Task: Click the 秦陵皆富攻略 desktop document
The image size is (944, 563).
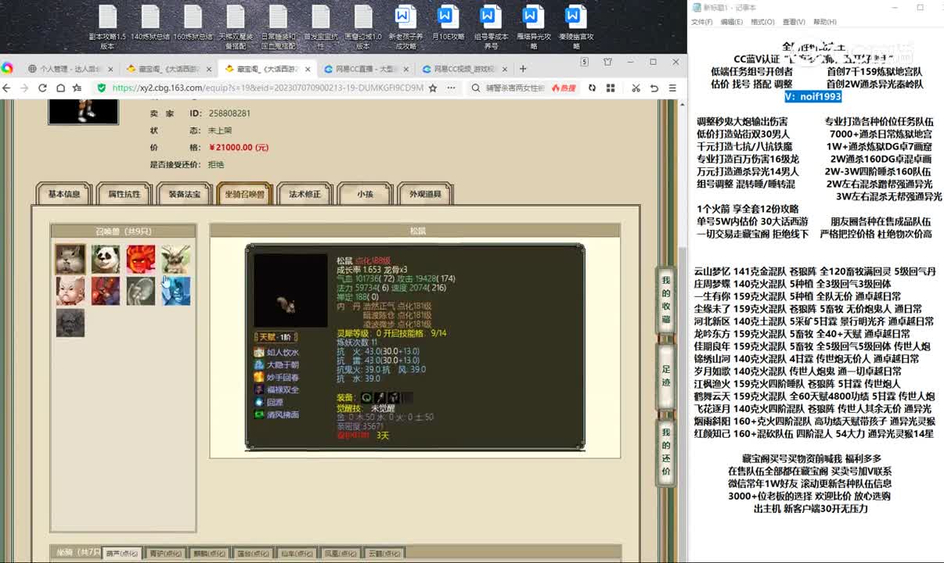Action: (x=575, y=27)
